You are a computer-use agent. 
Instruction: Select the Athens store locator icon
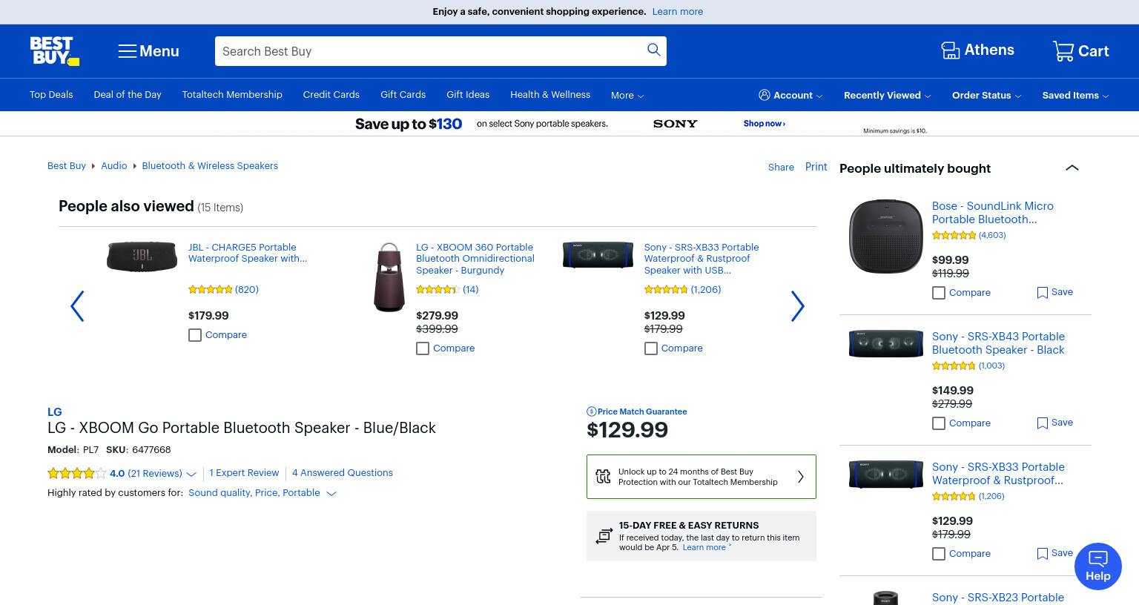950,50
